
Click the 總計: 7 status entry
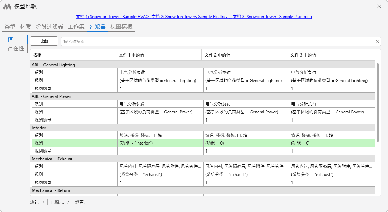click(37, 202)
